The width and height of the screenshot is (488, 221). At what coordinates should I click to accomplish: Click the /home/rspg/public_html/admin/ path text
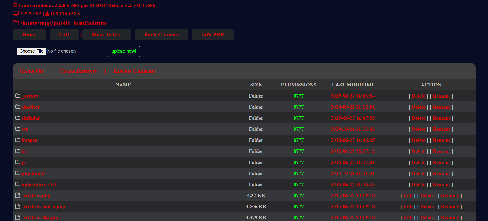tap(64, 23)
